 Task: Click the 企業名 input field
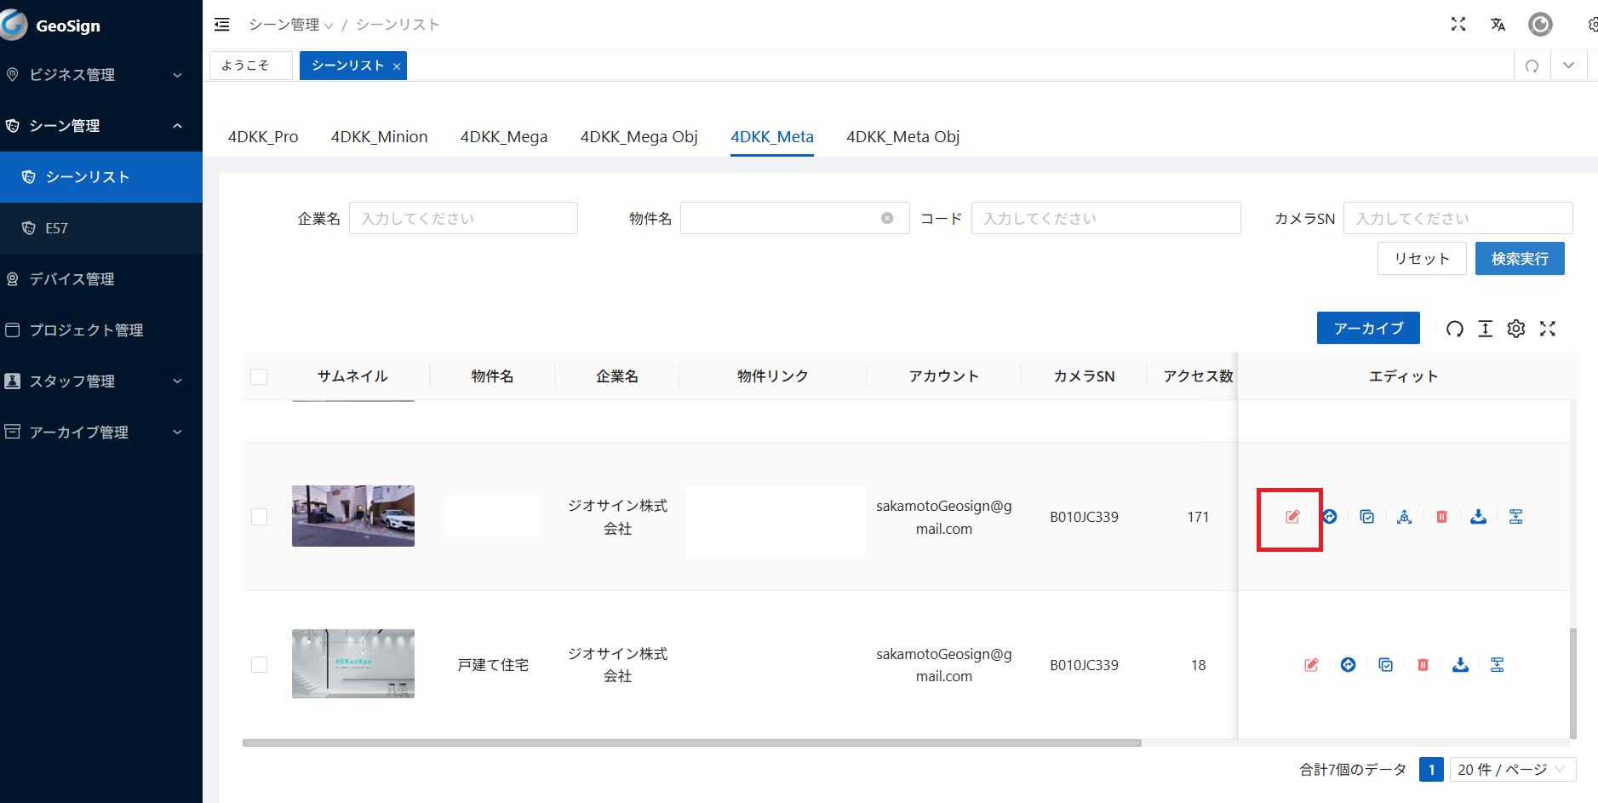click(x=463, y=219)
